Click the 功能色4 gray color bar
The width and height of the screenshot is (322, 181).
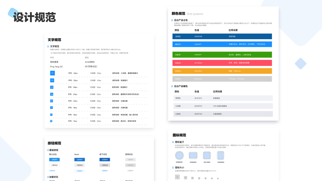[222, 79]
